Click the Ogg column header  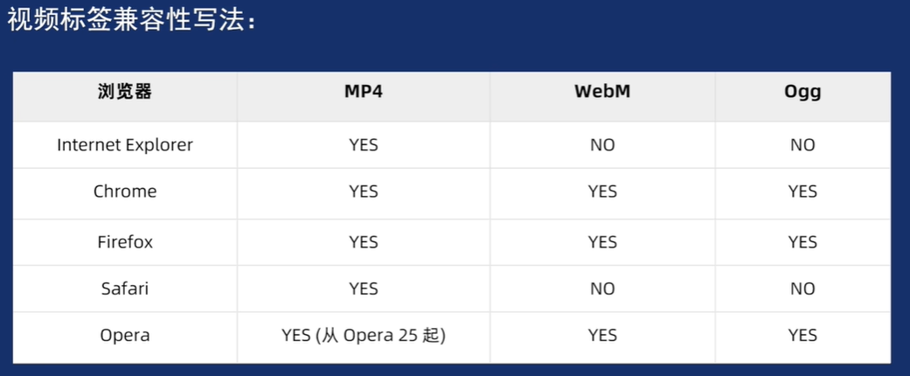pos(802,92)
